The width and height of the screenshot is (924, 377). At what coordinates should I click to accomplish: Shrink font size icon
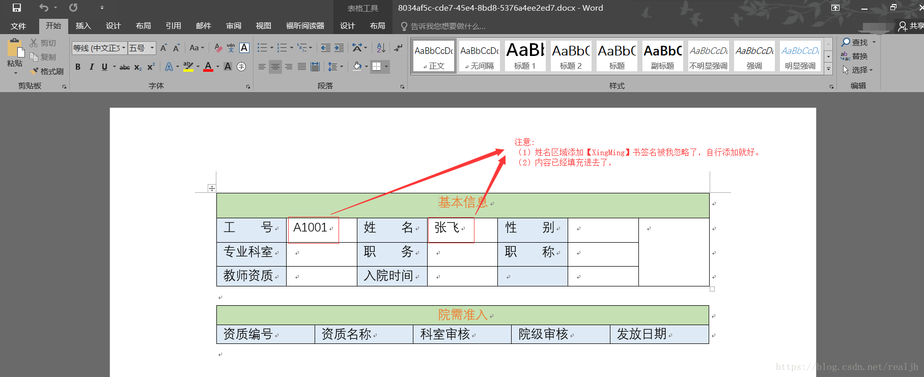[x=176, y=48]
